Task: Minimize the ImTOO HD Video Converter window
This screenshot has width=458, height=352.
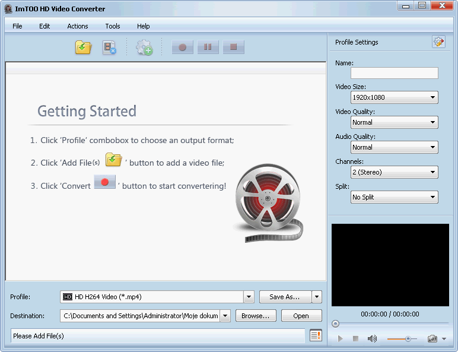Action: (406, 5)
